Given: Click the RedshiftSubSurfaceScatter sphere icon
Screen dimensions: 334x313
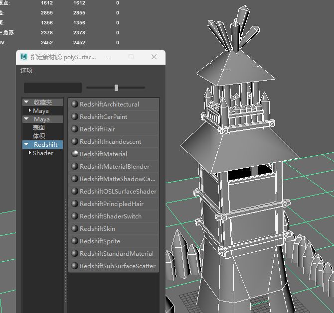Looking at the screenshot, I should [75, 266].
